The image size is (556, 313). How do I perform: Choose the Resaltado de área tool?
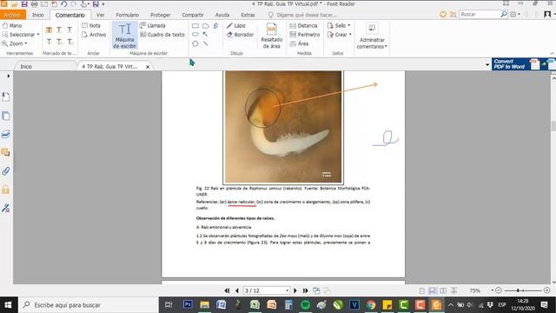tap(272, 36)
